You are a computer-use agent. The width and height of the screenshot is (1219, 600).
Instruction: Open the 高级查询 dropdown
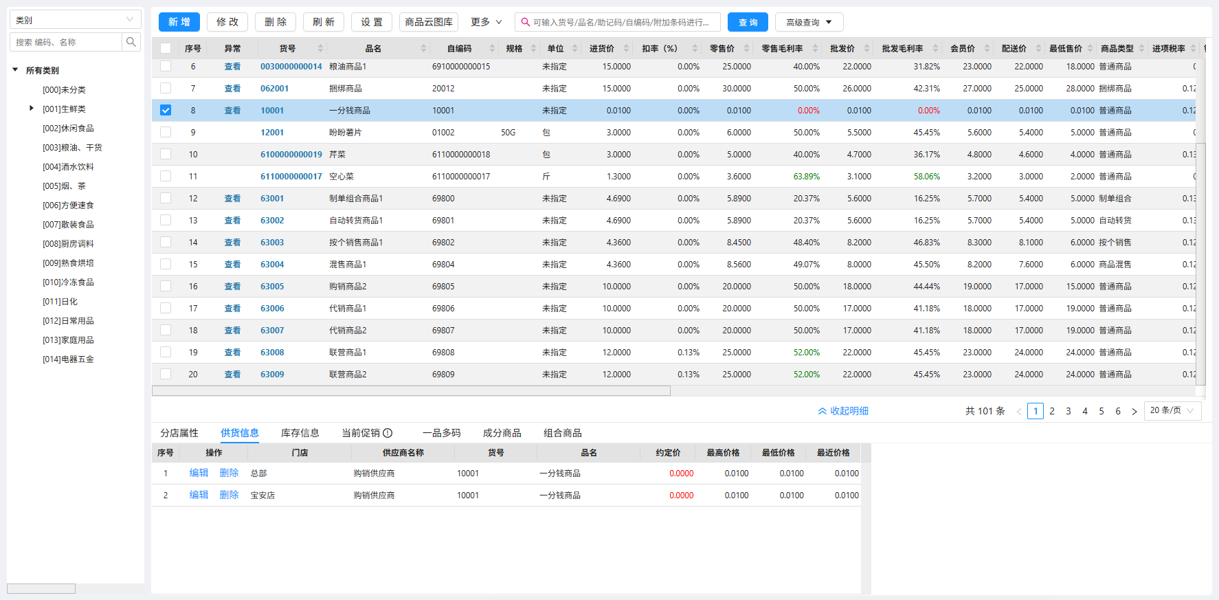[x=809, y=22]
